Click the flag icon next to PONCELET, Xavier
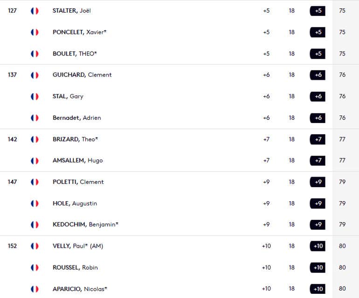The width and height of the screenshot is (359, 298). click(35, 32)
